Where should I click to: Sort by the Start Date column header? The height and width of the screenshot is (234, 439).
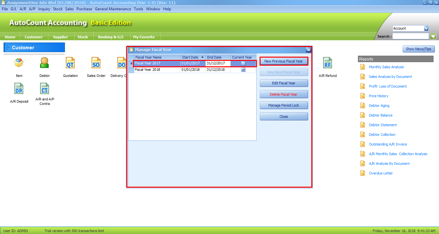point(193,57)
